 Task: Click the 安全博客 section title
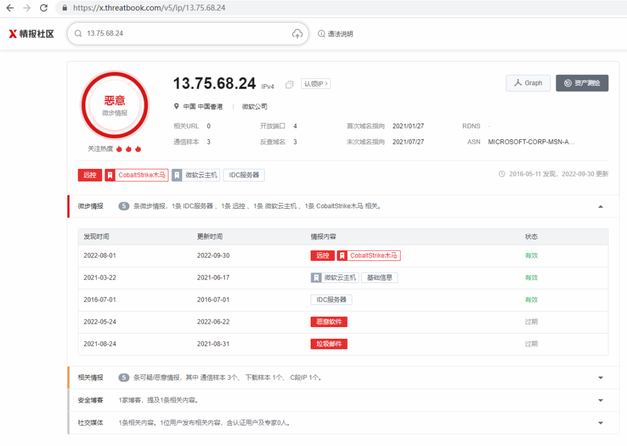point(91,400)
